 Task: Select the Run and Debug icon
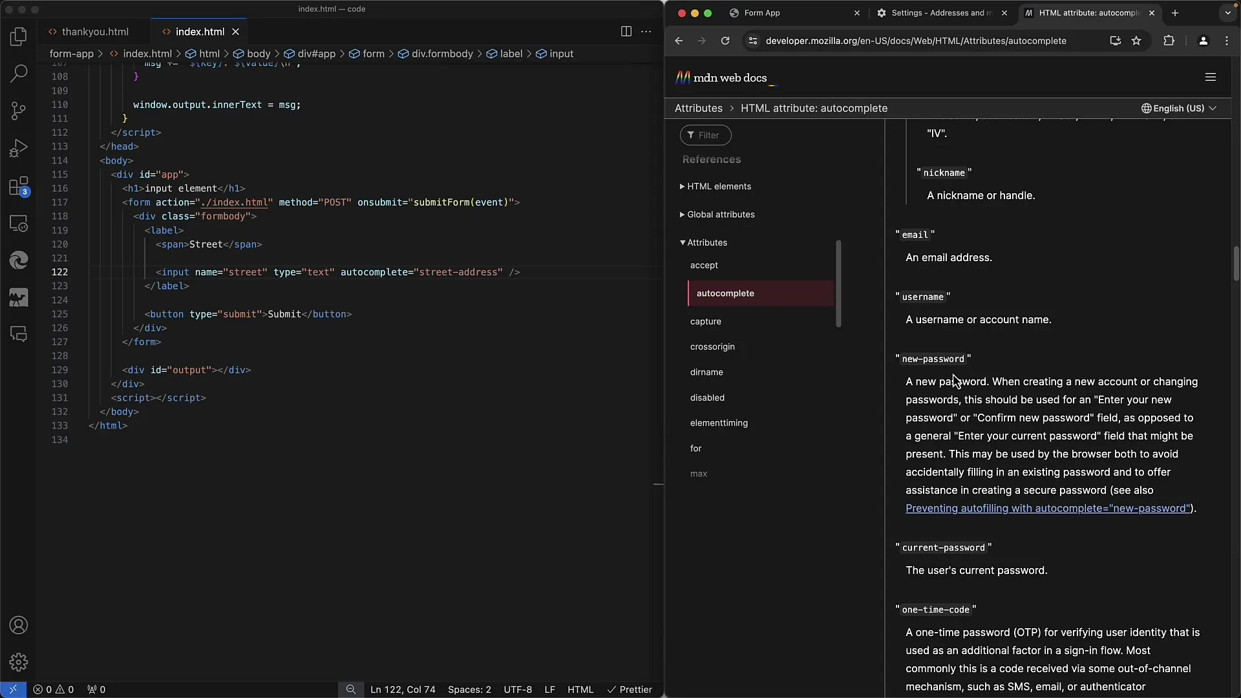point(19,148)
